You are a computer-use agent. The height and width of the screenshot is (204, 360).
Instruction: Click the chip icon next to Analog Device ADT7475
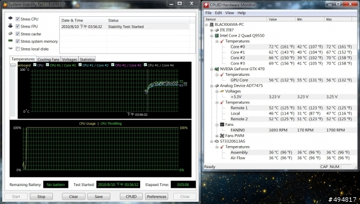point(217,85)
